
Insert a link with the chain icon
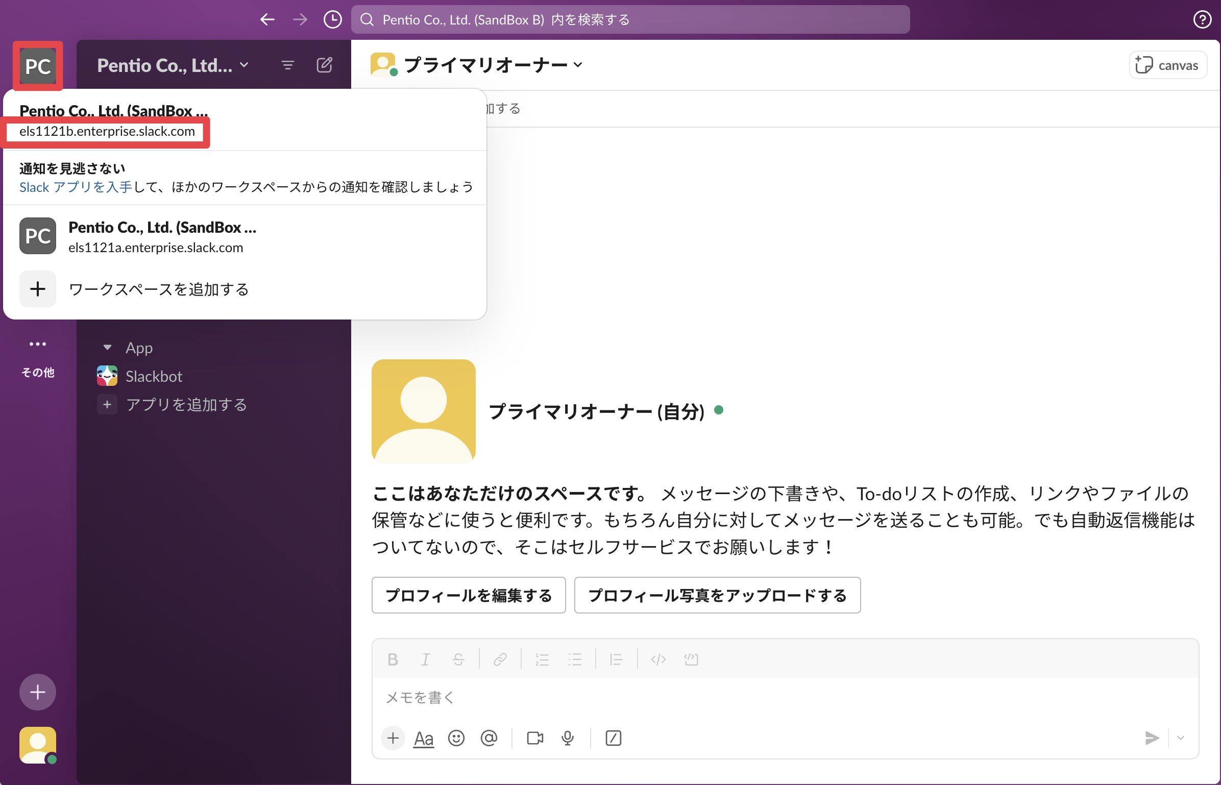click(x=500, y=659)
